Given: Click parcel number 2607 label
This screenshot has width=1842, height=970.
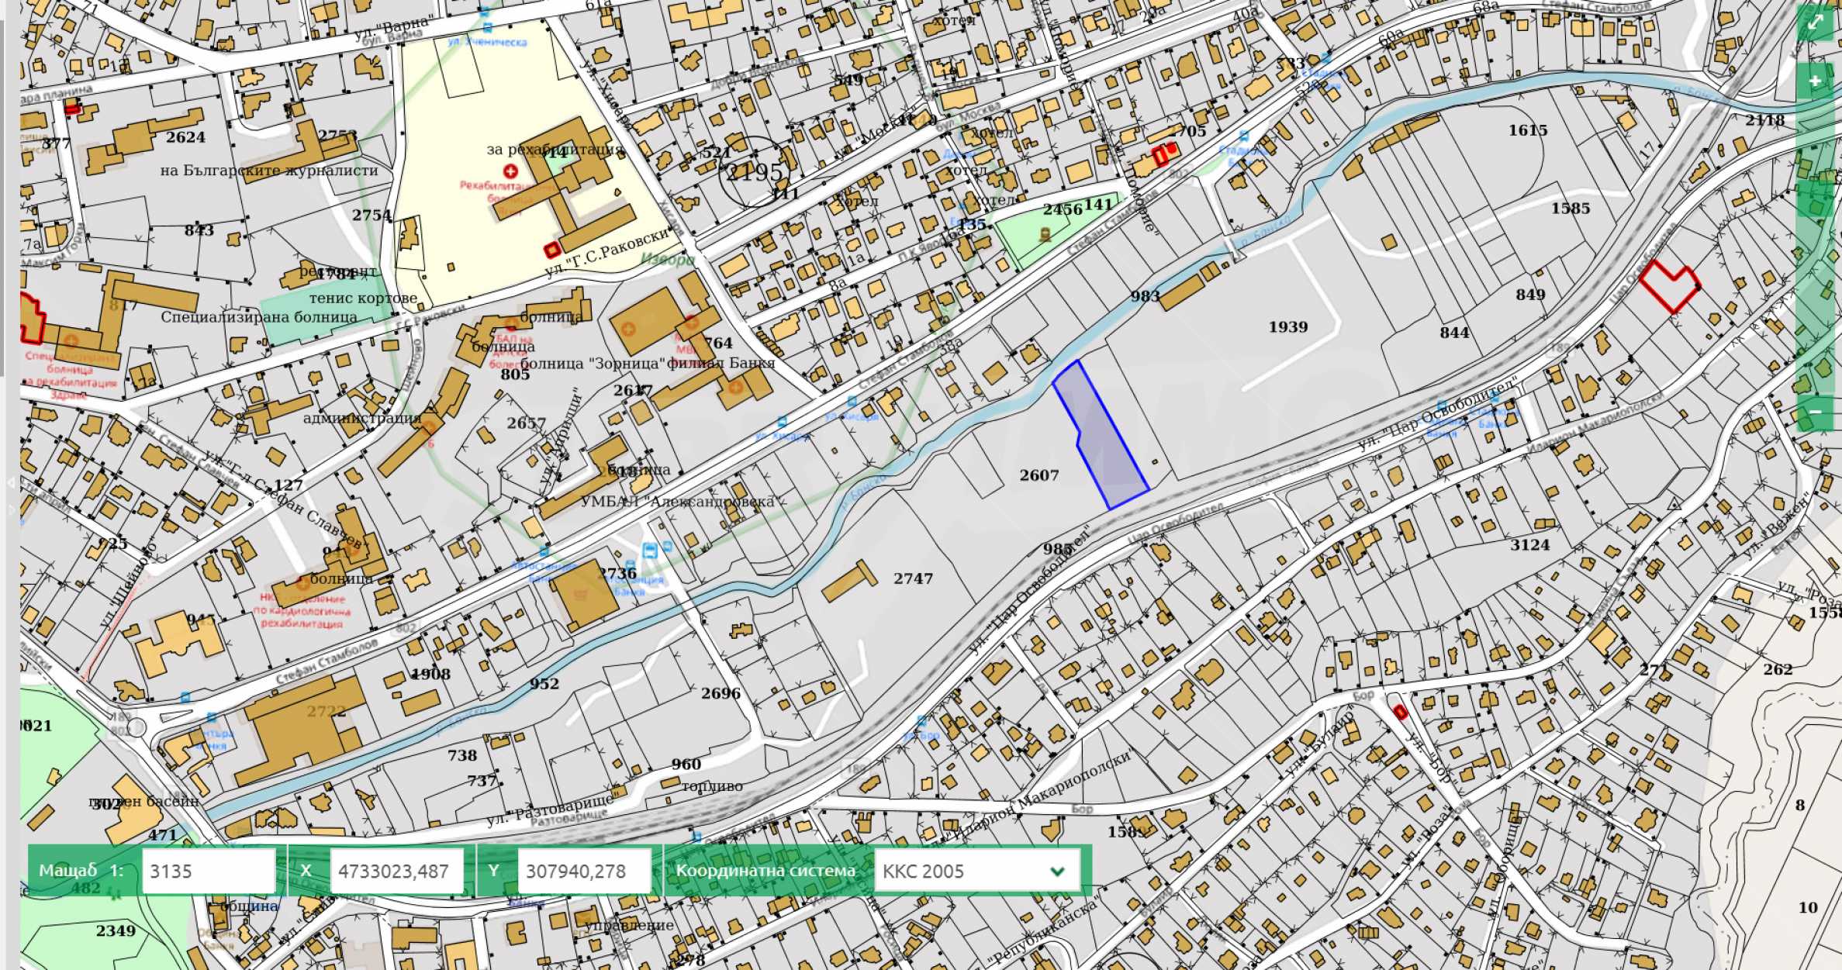Looking at the screenshot, I should tap(1039, 475).
